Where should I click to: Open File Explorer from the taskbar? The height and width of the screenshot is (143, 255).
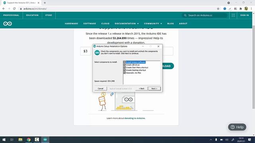click(20, 139)
